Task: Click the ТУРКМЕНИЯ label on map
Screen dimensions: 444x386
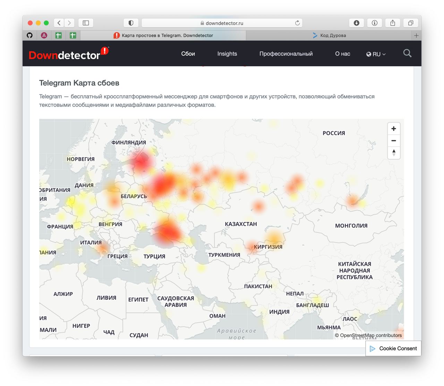Action: click(224, 255)
